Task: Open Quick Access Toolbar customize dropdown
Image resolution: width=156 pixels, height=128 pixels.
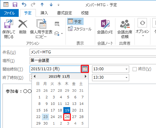Action: 59,5
